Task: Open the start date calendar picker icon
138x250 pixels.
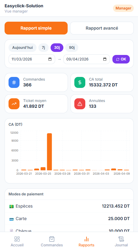Action: point(50,59)
